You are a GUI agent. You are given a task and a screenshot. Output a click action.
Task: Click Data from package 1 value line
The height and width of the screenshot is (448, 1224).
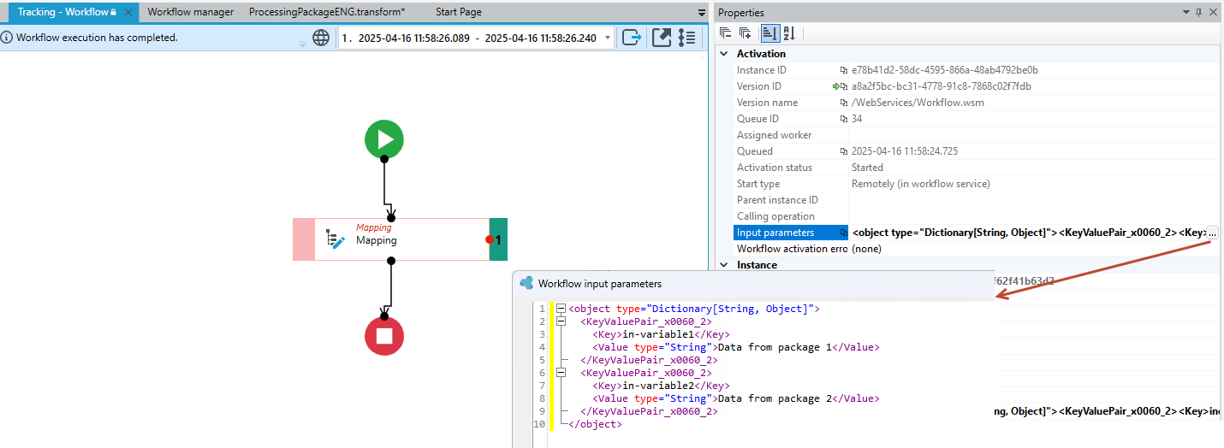click(735, 347)
